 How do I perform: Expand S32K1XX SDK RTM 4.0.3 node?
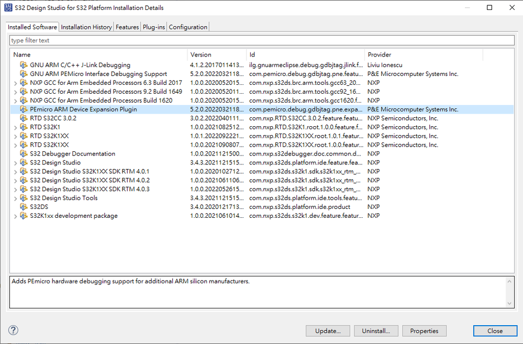click(x=15, y=190)
